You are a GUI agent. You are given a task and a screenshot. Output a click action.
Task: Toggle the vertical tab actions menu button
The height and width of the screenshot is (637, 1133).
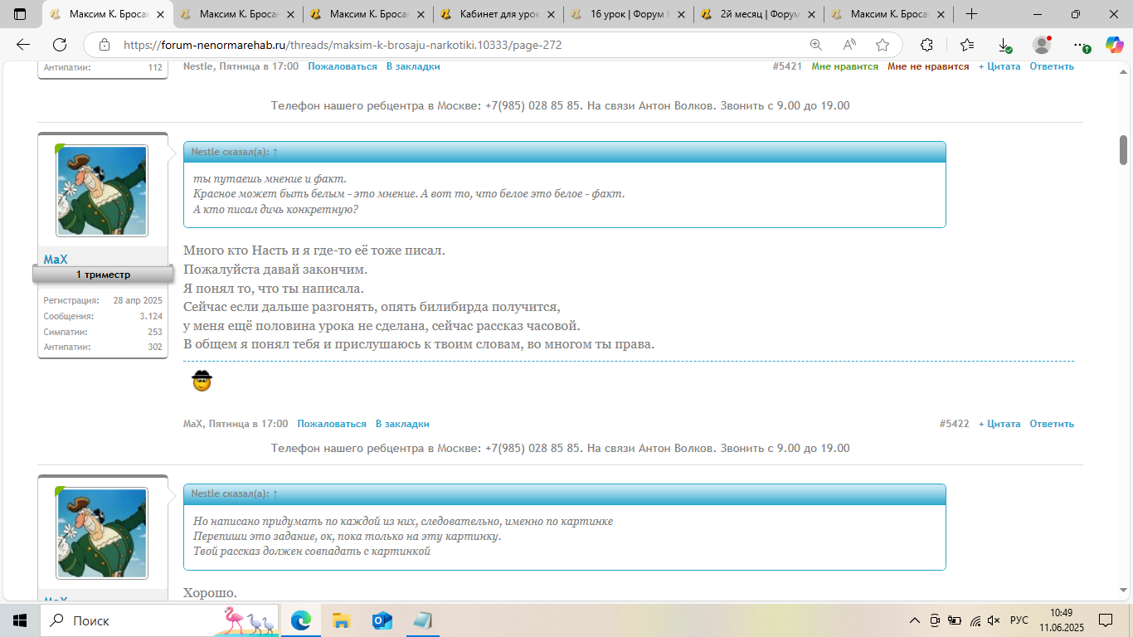tap(20, 14)
